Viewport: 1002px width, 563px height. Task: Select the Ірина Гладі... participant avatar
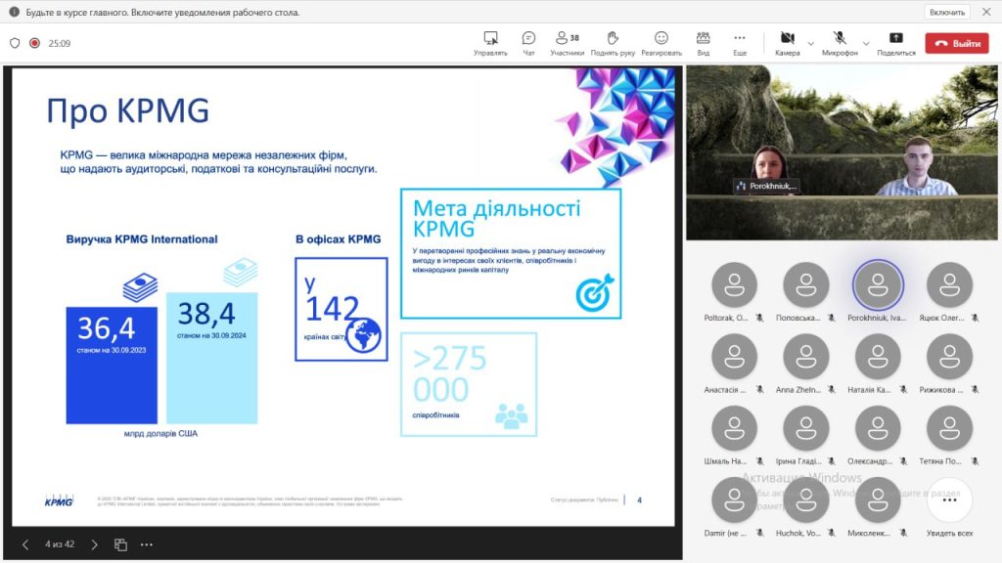click(806, 428)
